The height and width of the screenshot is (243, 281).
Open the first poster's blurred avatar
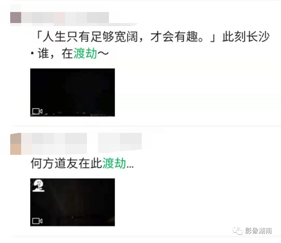click(x=16, y=18)
